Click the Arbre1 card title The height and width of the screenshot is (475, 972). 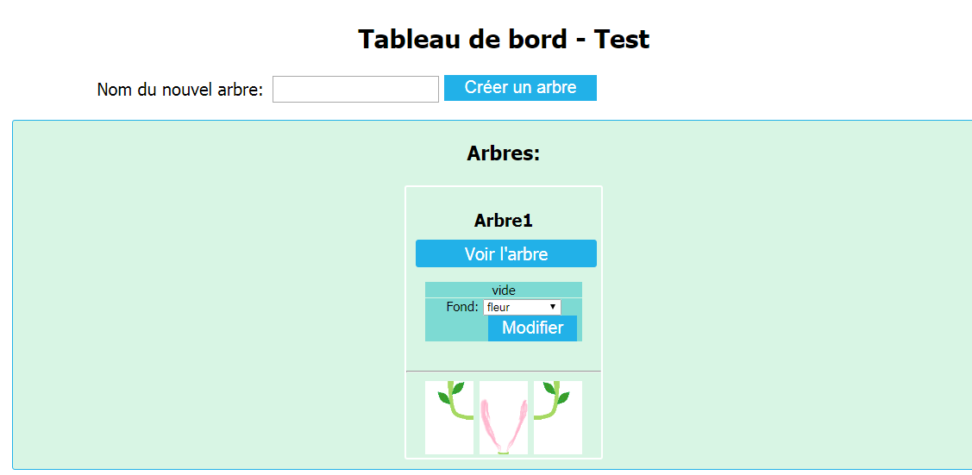[504, 221]
